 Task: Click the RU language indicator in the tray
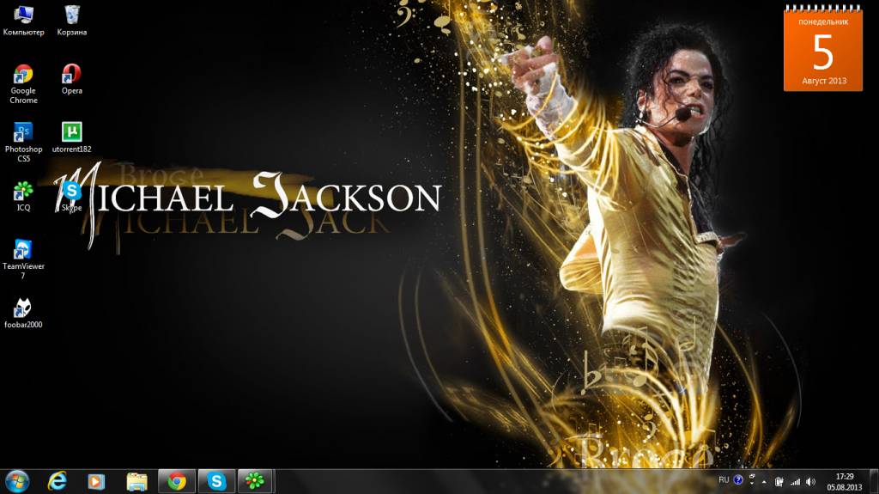pos(724,479)
